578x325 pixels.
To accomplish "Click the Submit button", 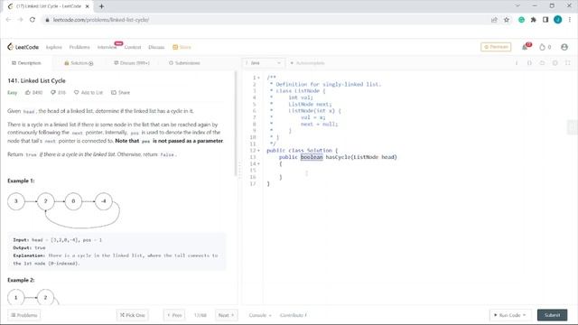I will tap(552, 315).
